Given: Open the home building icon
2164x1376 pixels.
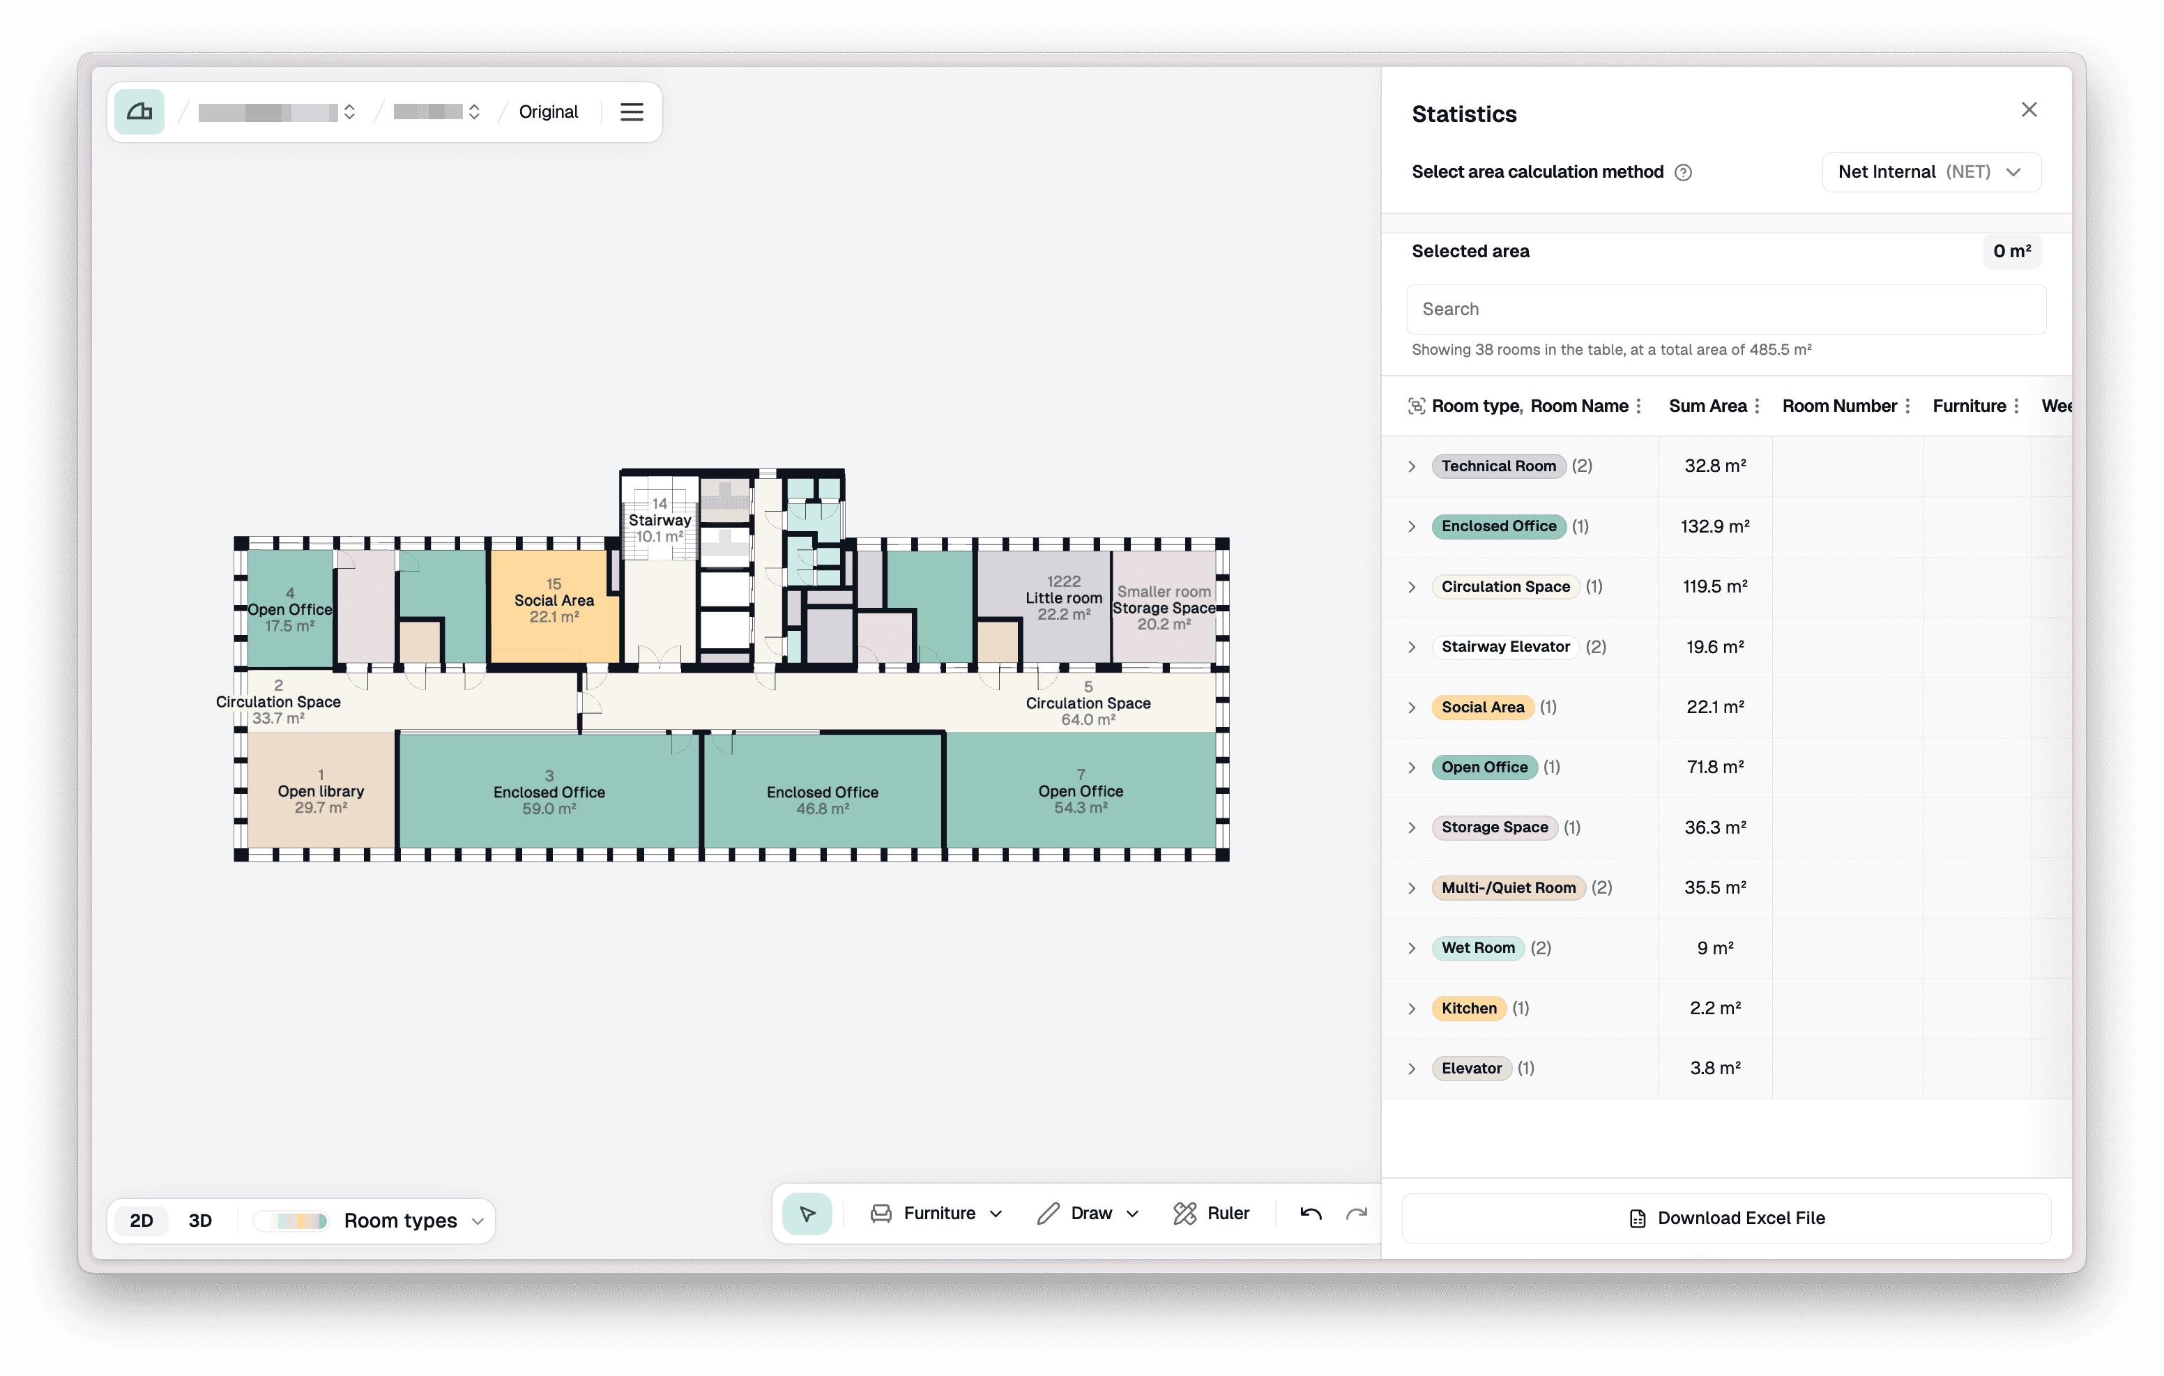Looking at the screenshot, I should point(139,112).
